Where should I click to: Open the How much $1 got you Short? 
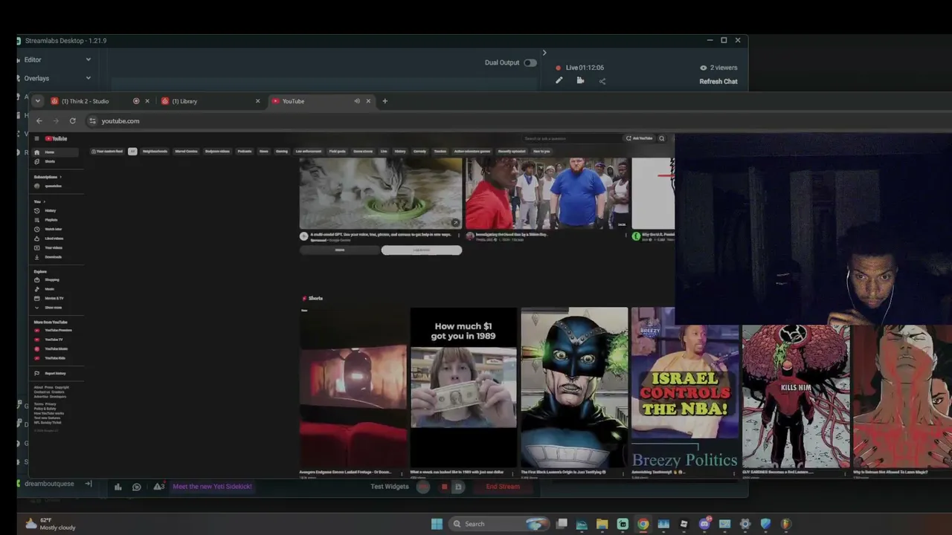(463, 387)
